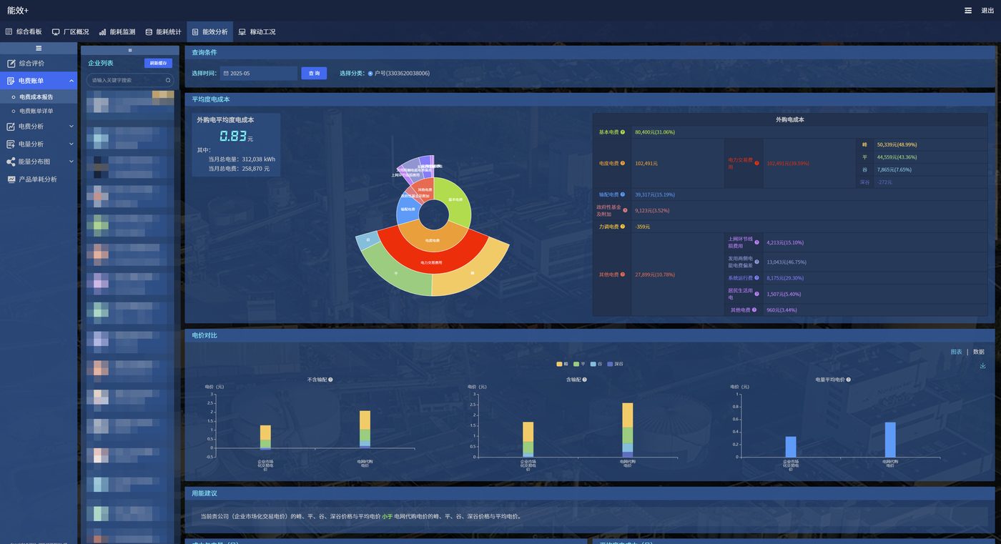The height and width of the screenshot is (544, 1001).
Task: Click the 刷新缓存 button
Action: coord(158,63)
